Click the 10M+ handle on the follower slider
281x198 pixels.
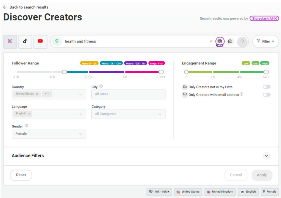161,72
